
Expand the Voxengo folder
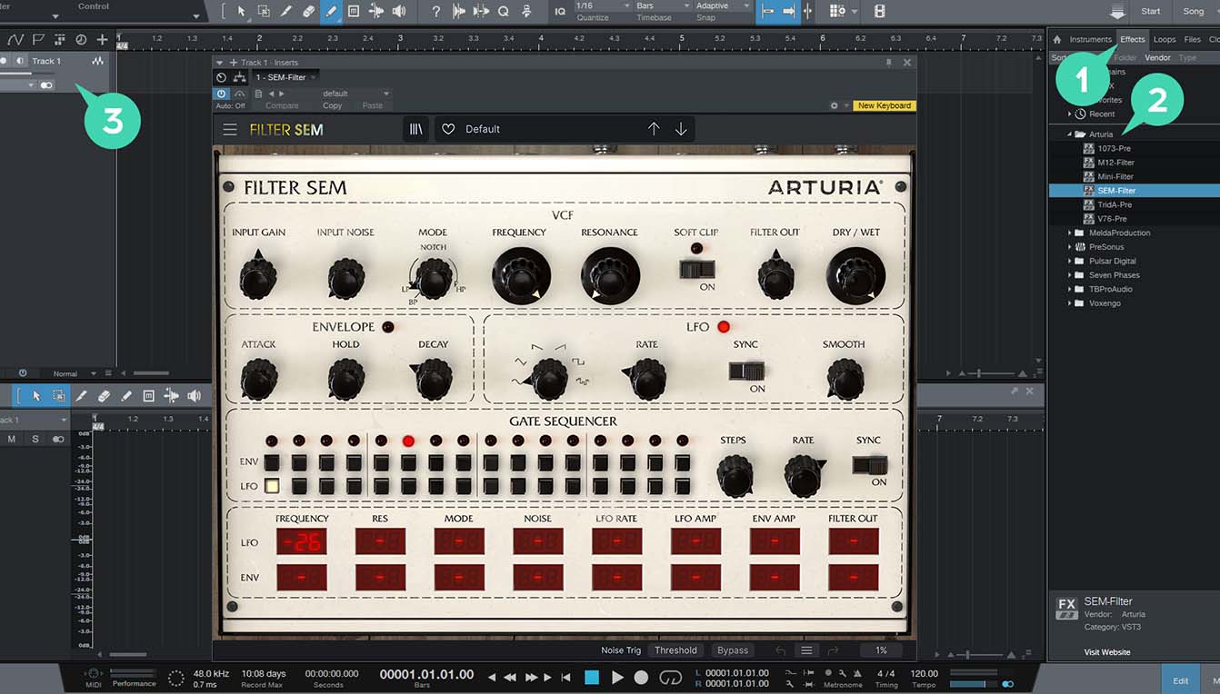pos(1070,303)
